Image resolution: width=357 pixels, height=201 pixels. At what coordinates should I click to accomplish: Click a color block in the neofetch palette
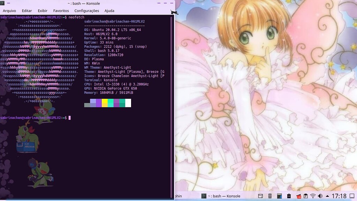105,104
